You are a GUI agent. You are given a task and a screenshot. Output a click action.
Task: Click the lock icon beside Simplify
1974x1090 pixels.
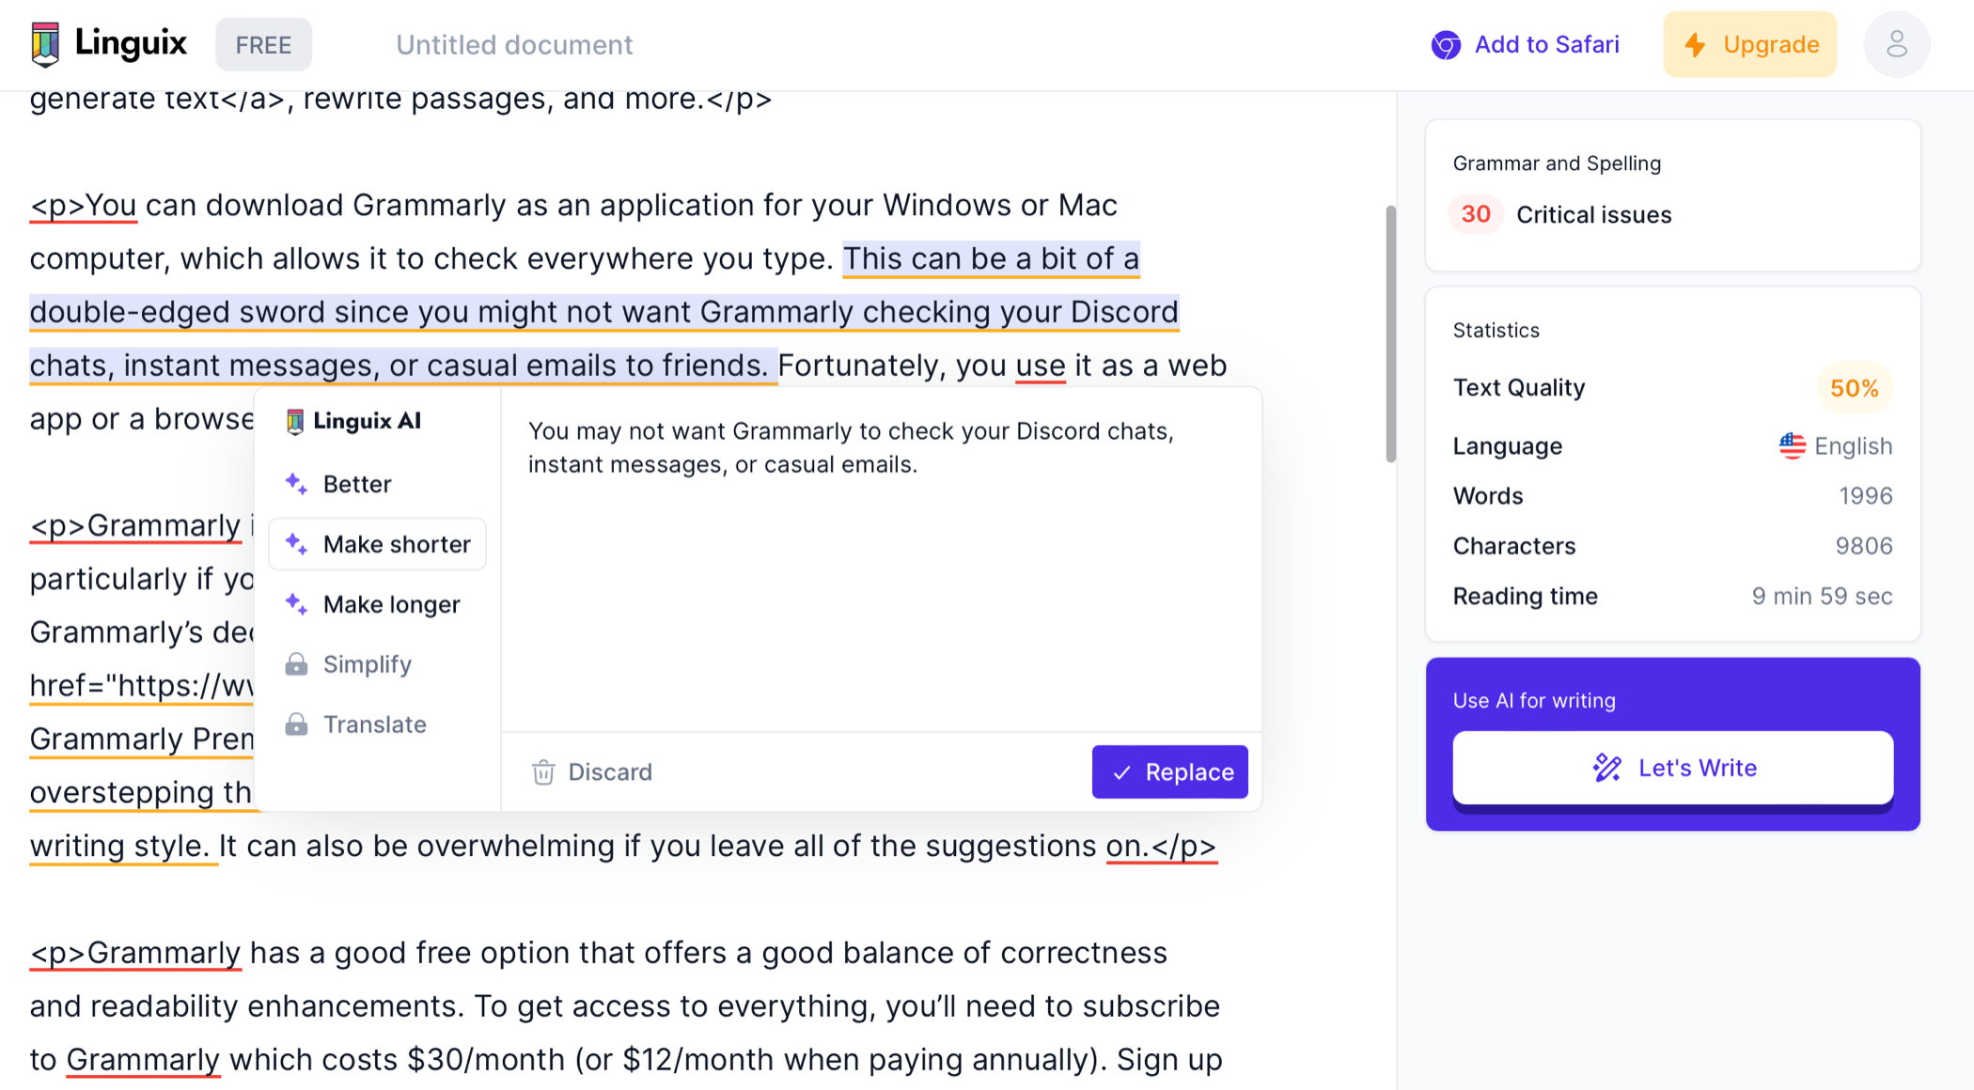click(x=296, y=664)
